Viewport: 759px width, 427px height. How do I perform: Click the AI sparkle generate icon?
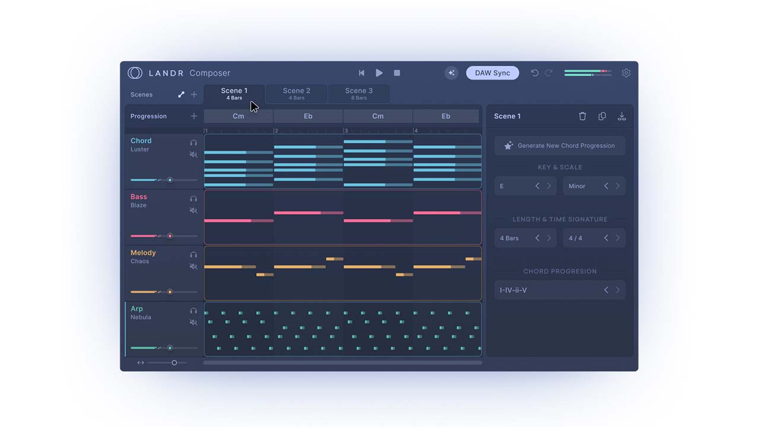(x=451, y=73)
